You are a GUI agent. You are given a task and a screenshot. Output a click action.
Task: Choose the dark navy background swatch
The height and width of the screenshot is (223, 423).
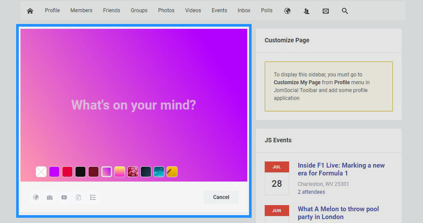[x=146, y=172]
